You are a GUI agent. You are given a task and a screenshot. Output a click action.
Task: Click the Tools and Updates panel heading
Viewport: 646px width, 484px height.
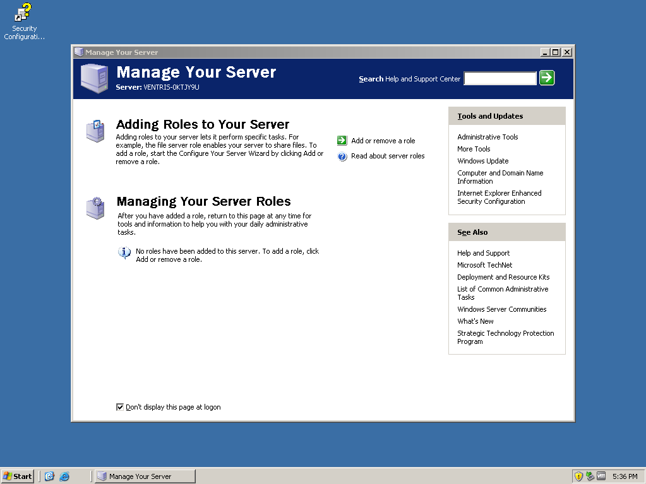coord(490,116)
